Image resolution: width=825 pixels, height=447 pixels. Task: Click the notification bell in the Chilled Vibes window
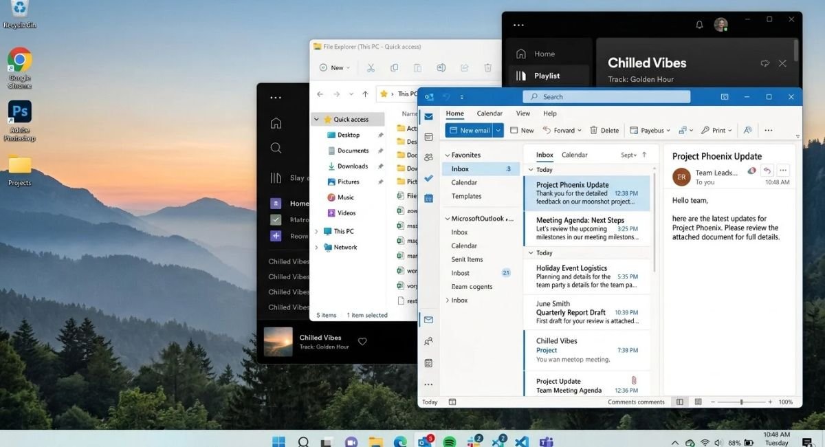[x=699, y=25]
